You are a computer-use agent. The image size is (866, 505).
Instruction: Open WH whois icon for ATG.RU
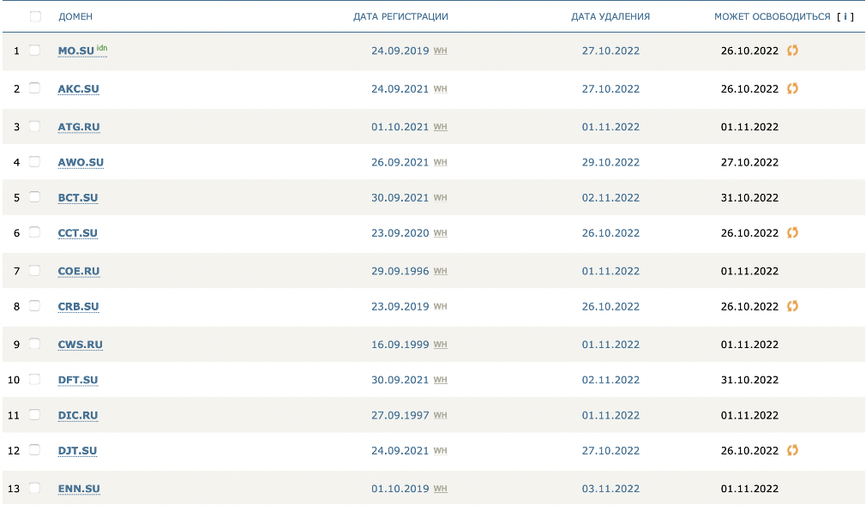441,127
